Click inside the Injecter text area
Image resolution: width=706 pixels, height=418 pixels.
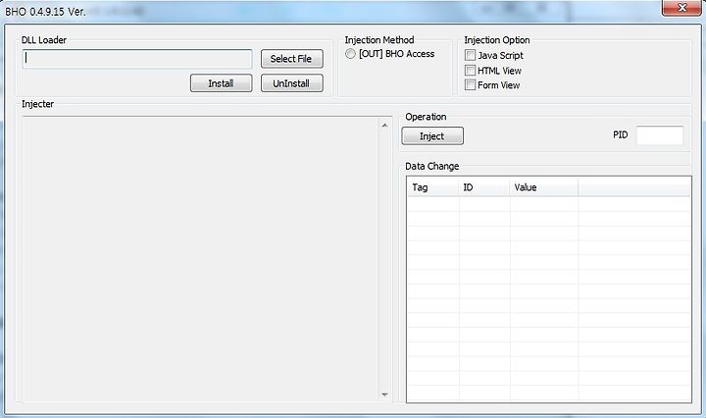click(x=201, y=259)
